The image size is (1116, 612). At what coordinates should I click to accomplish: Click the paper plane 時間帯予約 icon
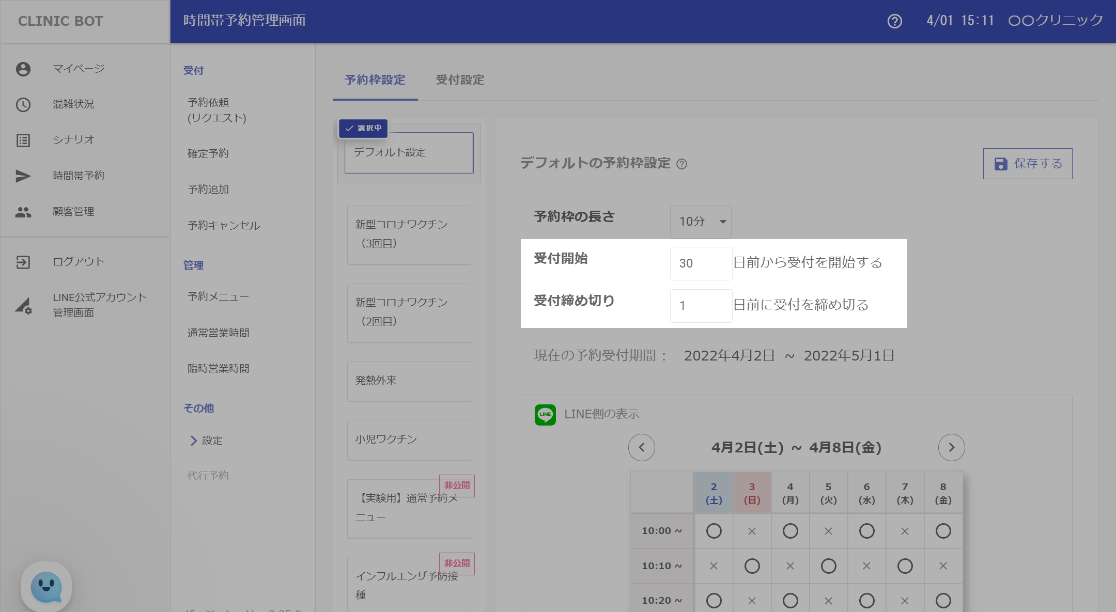(23, 176)
